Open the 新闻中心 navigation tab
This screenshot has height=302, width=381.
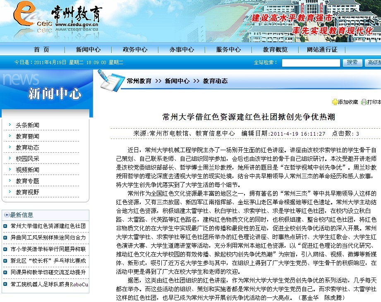(88, 50)
